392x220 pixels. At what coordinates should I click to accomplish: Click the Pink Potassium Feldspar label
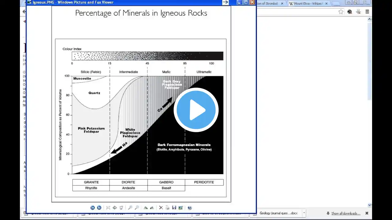pyautogui.click(x=91, y=130)
